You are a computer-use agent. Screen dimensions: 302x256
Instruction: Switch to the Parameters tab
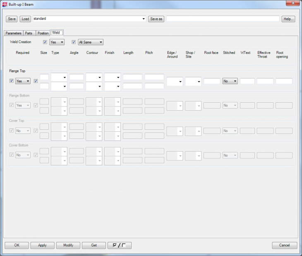point(13,33)
